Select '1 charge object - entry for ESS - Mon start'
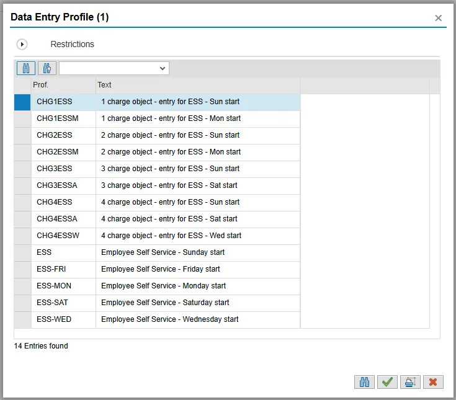The width and height of the screenshot is (456, 400). [x=171, y=118]
